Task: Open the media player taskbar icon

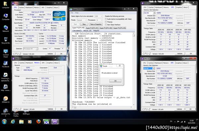Action: point(30,122)
